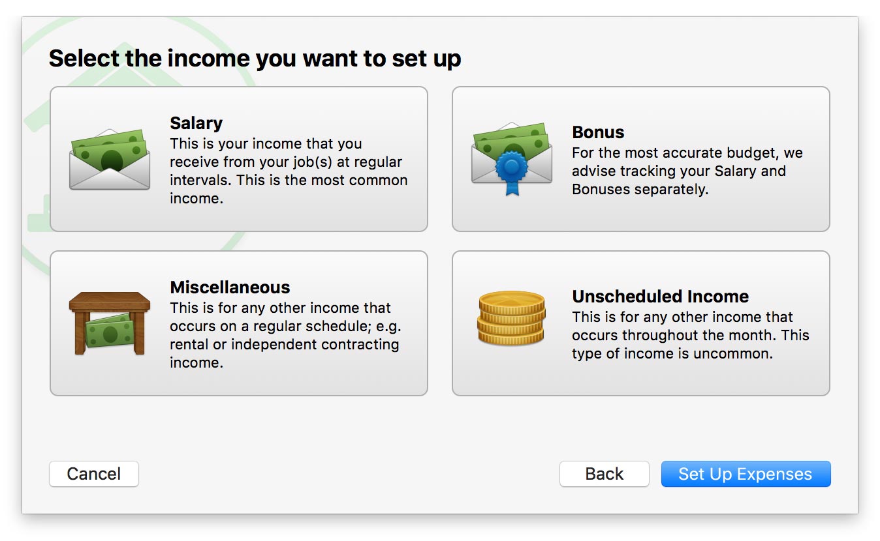Click the Miscellaneous description mentioning rental income
This screenshot has height=541, width=880.
[x=285, y=335]
